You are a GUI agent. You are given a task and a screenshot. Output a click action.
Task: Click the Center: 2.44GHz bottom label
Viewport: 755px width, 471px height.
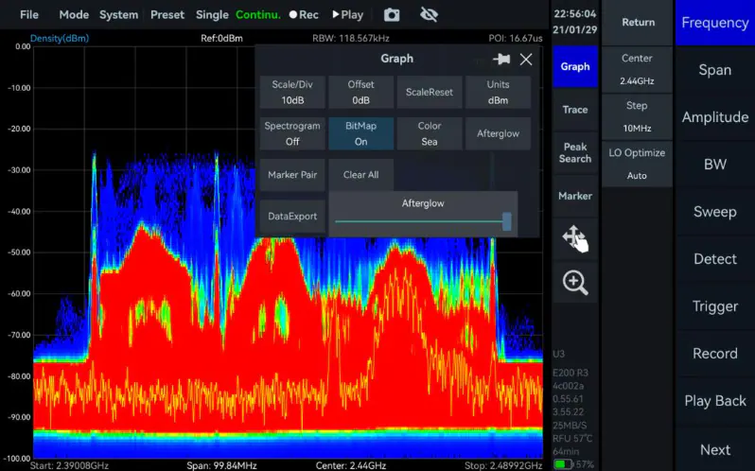(350, 465)
